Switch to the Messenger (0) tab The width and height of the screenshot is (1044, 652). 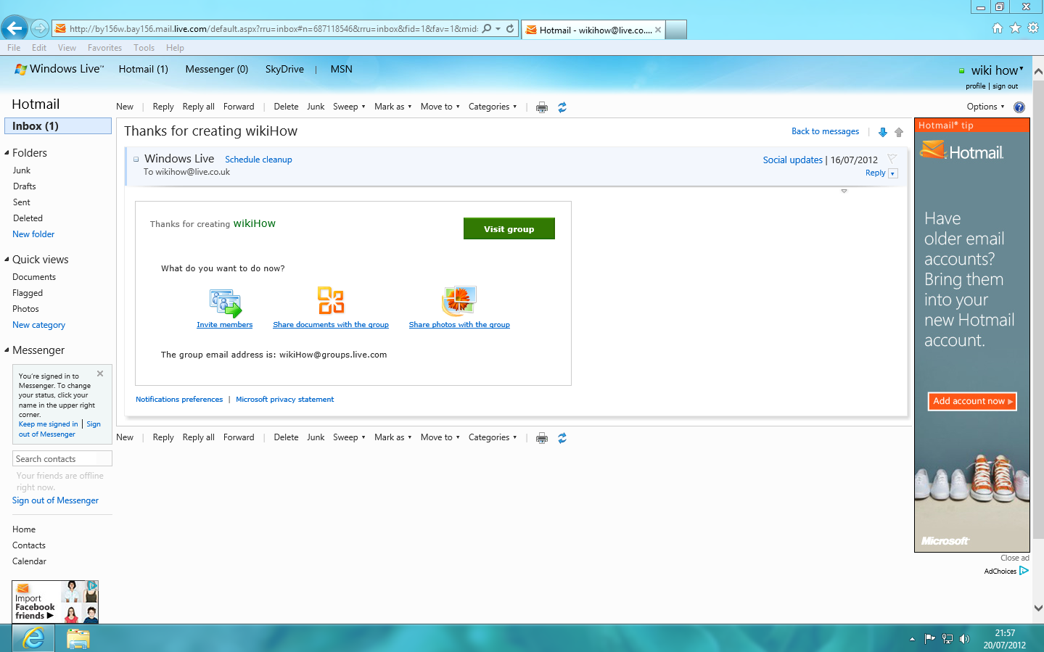pos(217,69)
